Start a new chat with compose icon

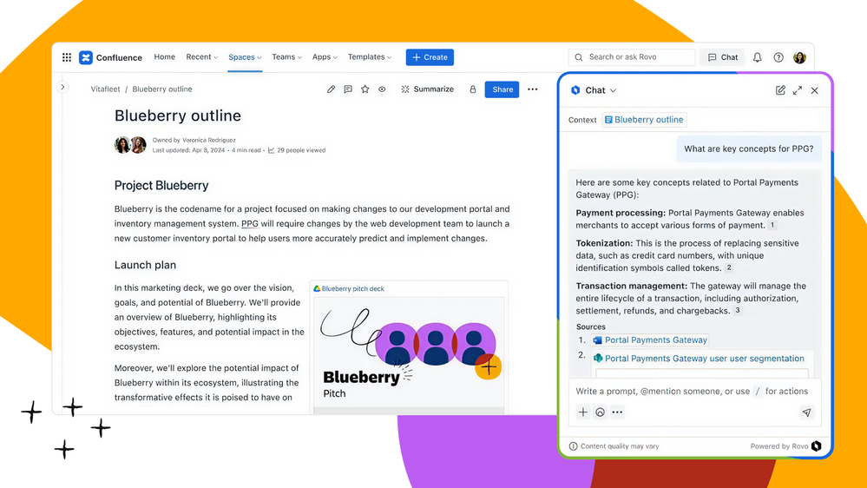780,90
